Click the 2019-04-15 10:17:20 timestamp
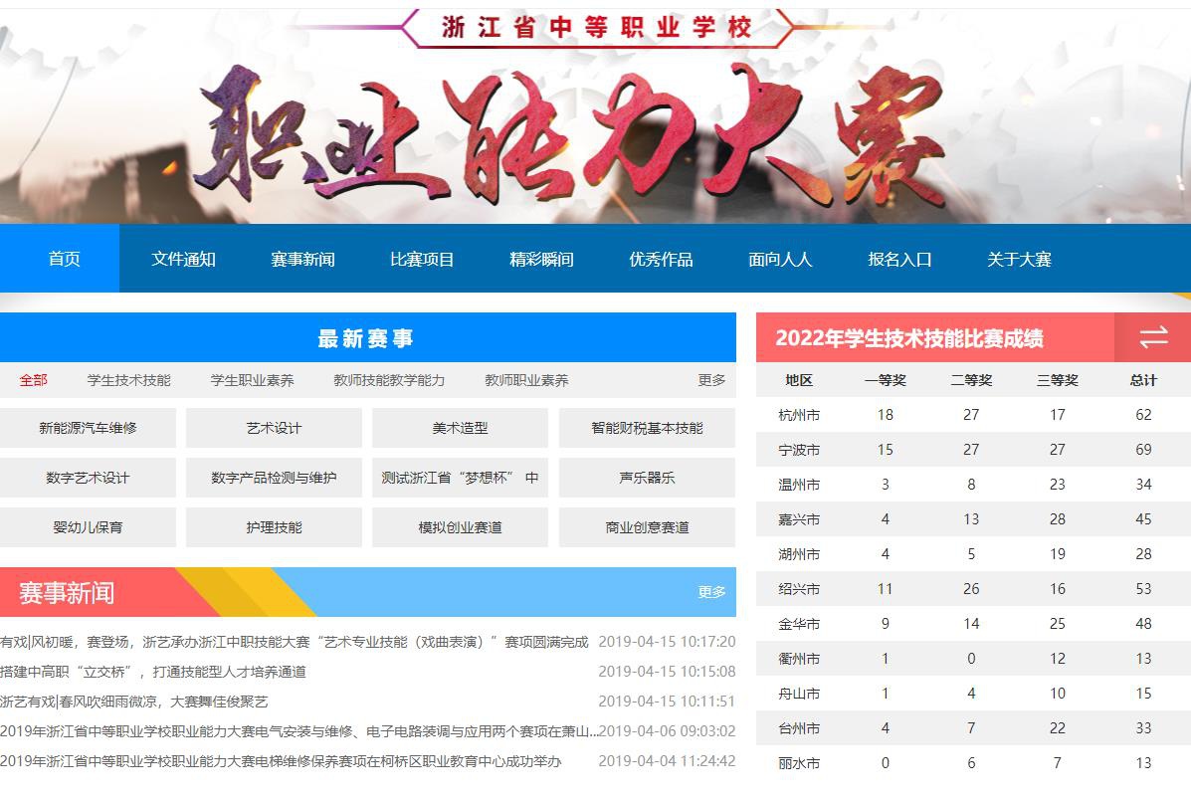This screenshot has height=804, width=1191. pos(667,642)
